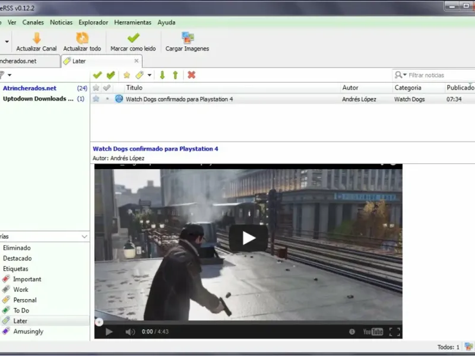The width and height of the screenshot is (475, 356).
Task: Click the Actualizar Canal toolbar icon
Action: pos(37,38)
